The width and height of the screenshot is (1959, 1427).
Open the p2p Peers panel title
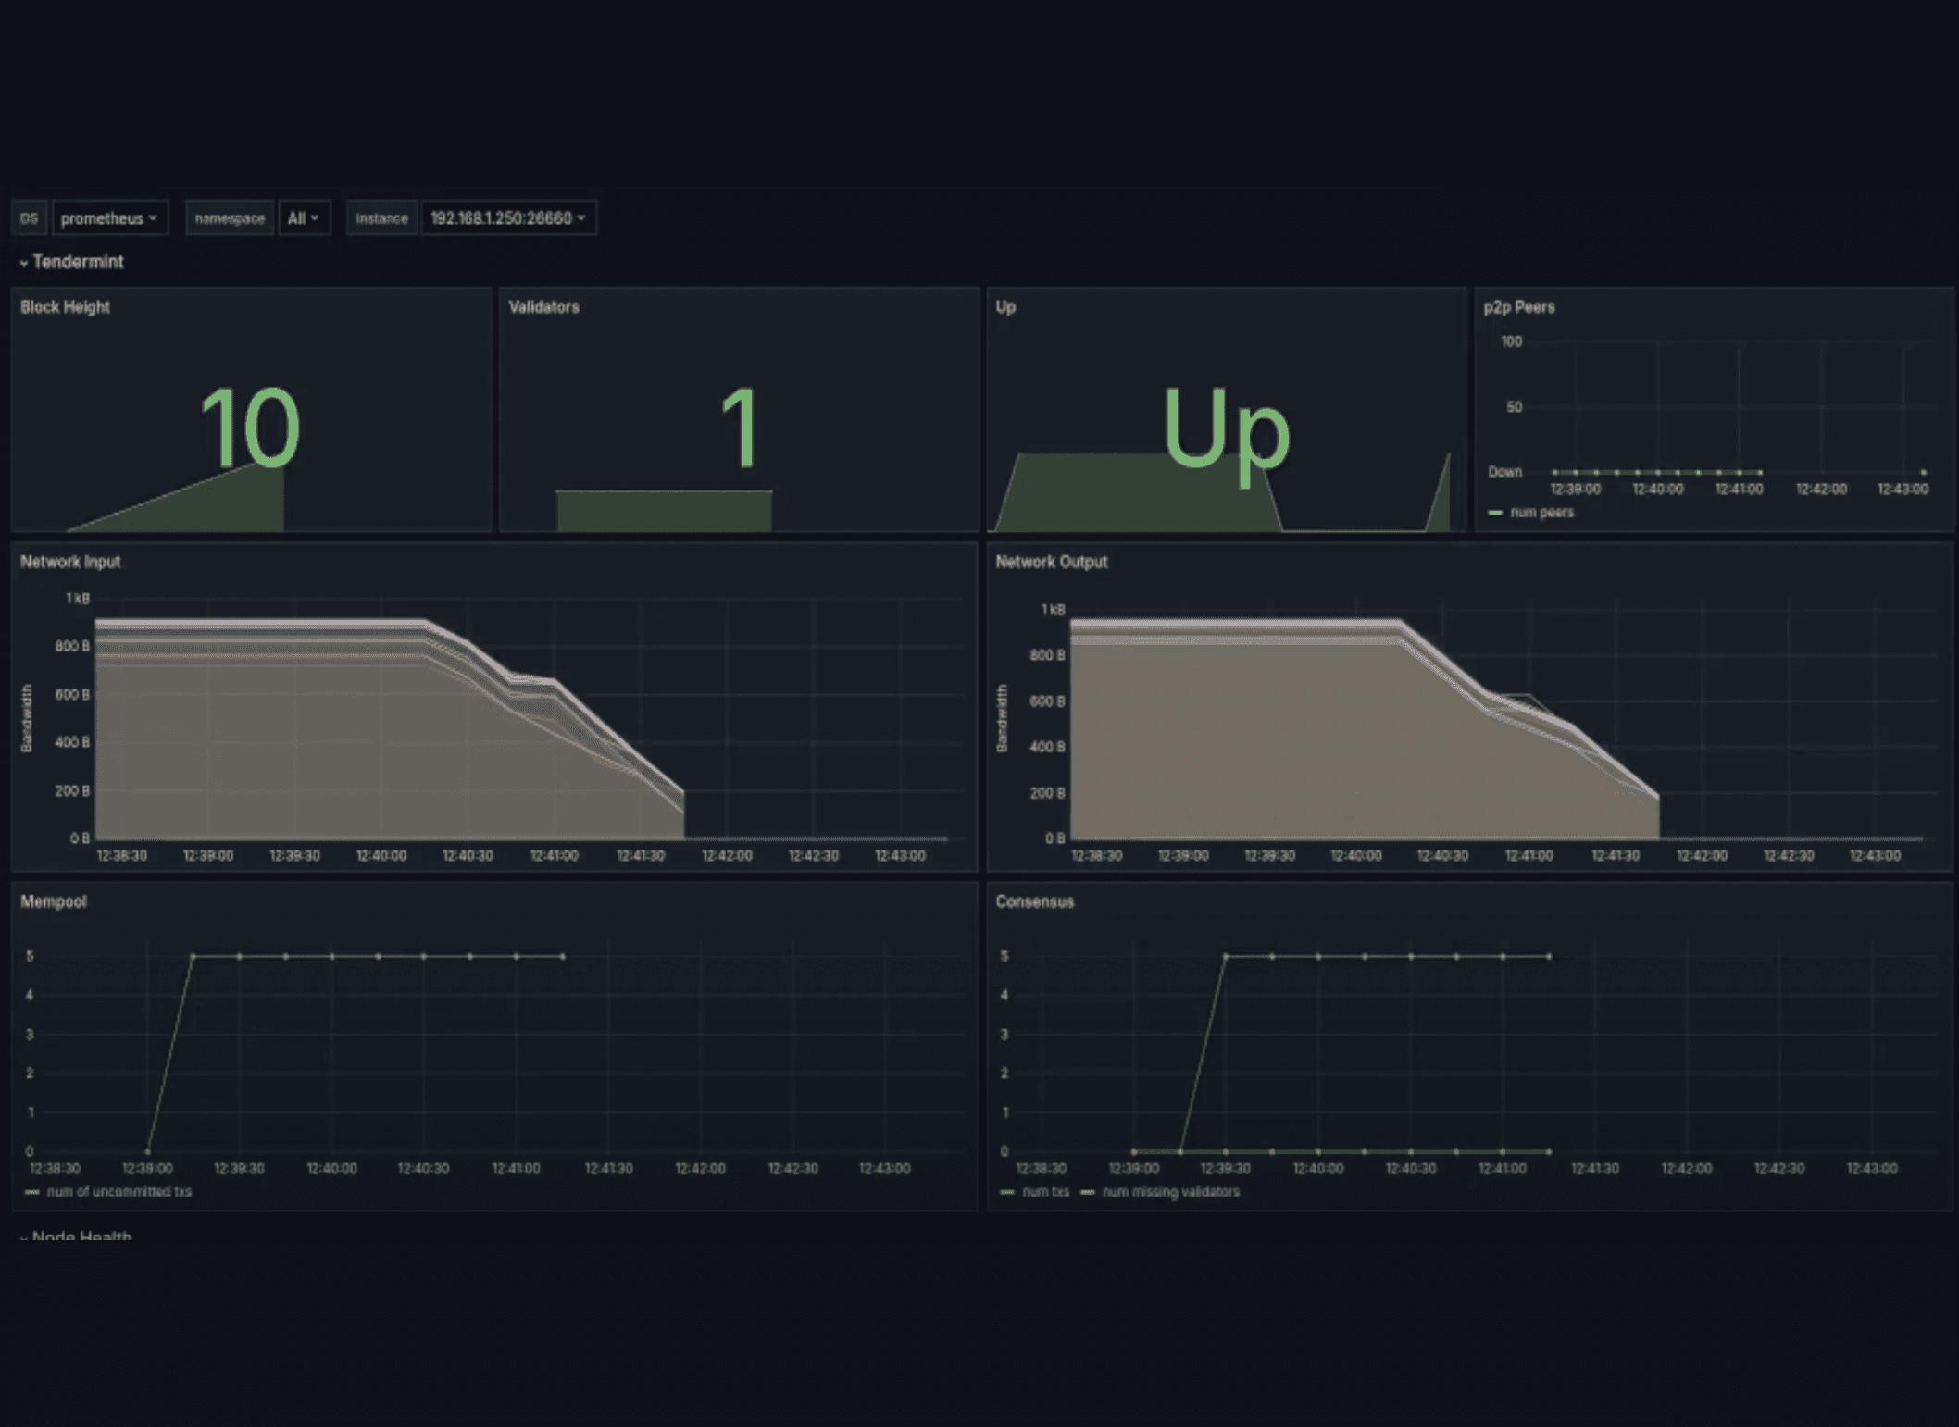pyautogui.click(x=1519, y=307)
